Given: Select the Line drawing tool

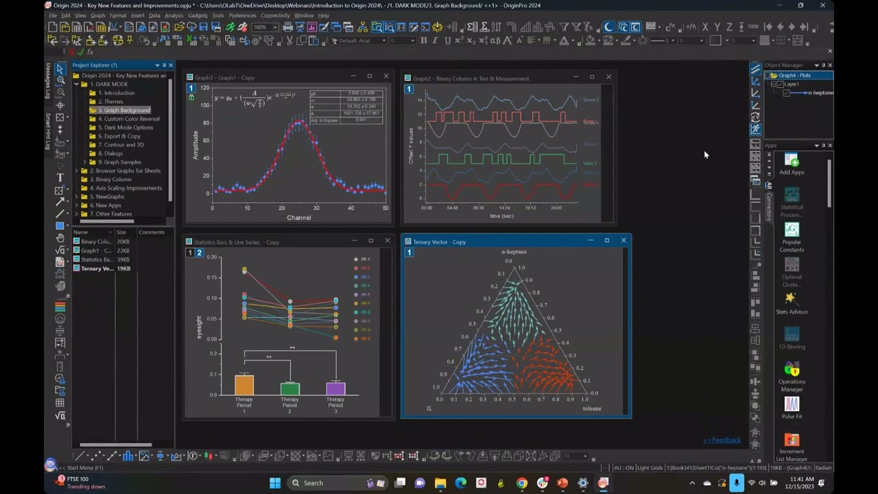Looking at the screenshot, I should [60, 213].
